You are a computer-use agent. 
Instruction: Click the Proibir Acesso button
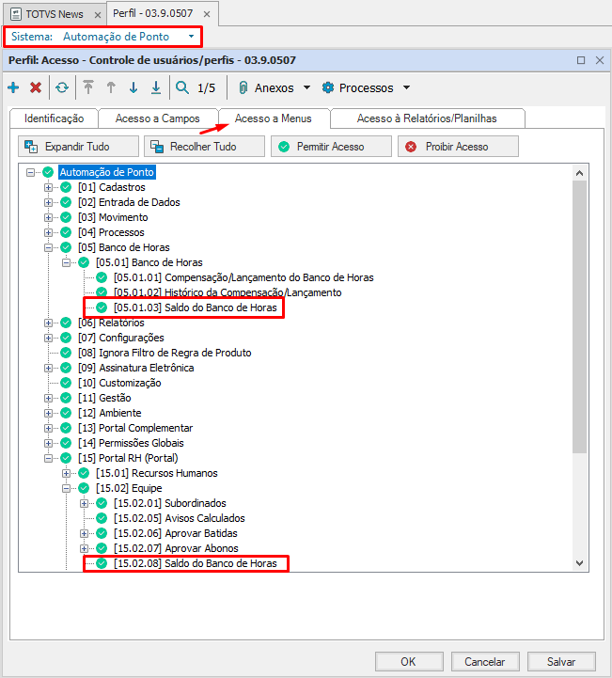pyautogui.click(x=458, y=147)
